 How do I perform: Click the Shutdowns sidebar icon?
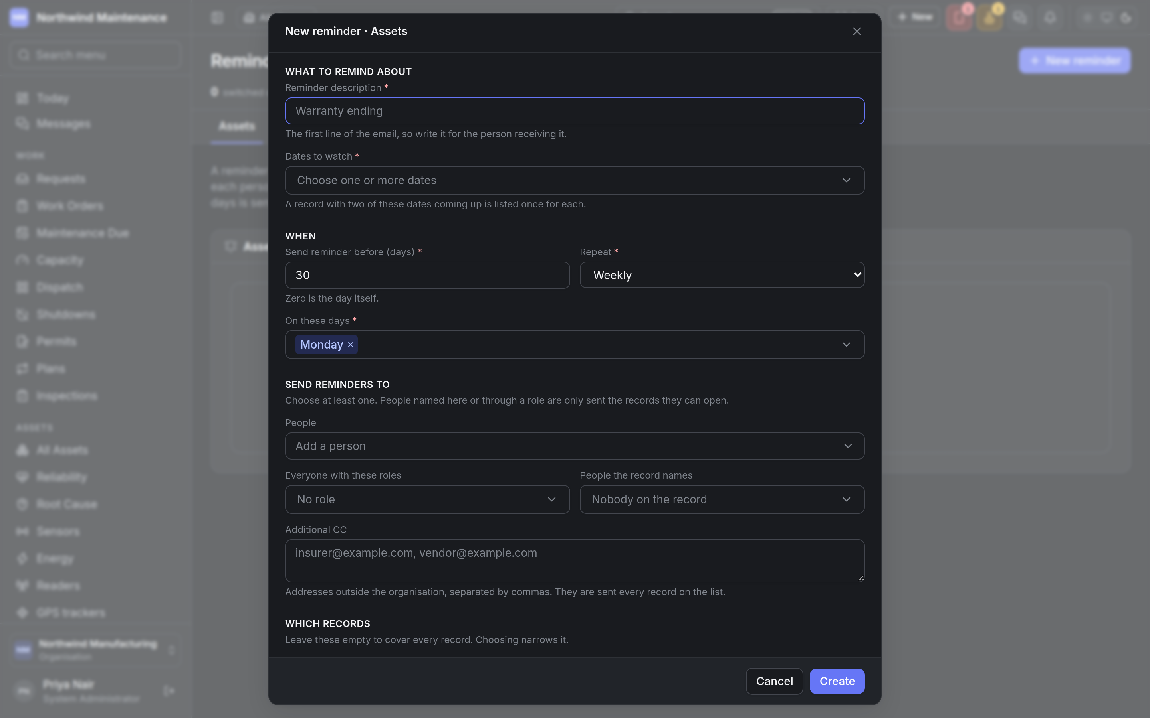[x=22, y=314]
